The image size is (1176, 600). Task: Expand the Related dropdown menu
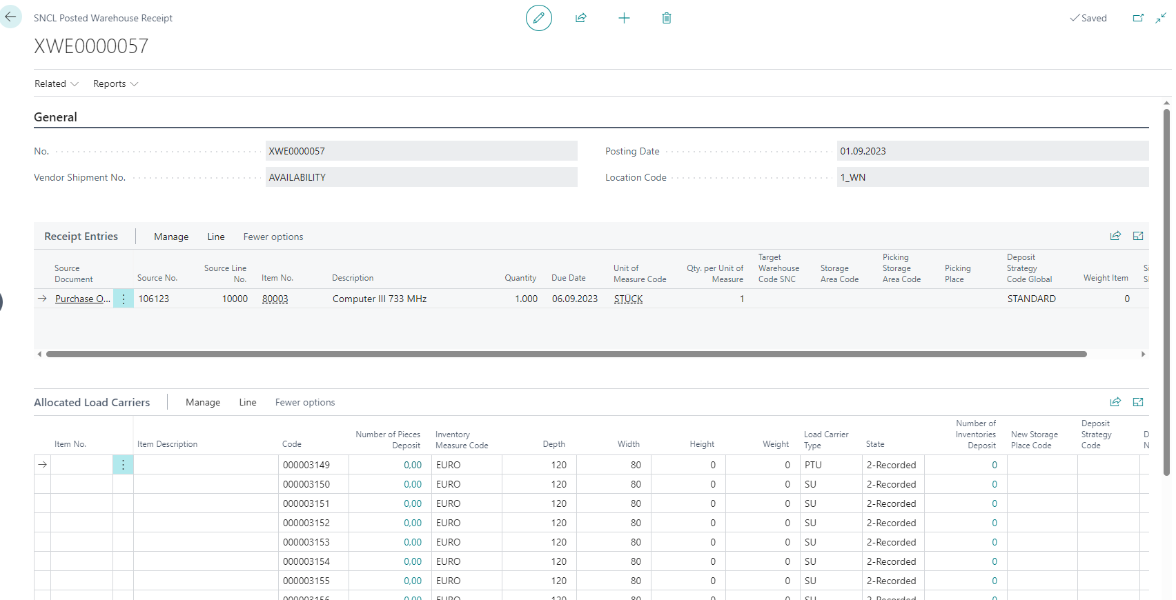tap(57, 83)
